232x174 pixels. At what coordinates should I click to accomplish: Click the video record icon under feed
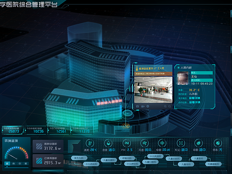(143, 106)
